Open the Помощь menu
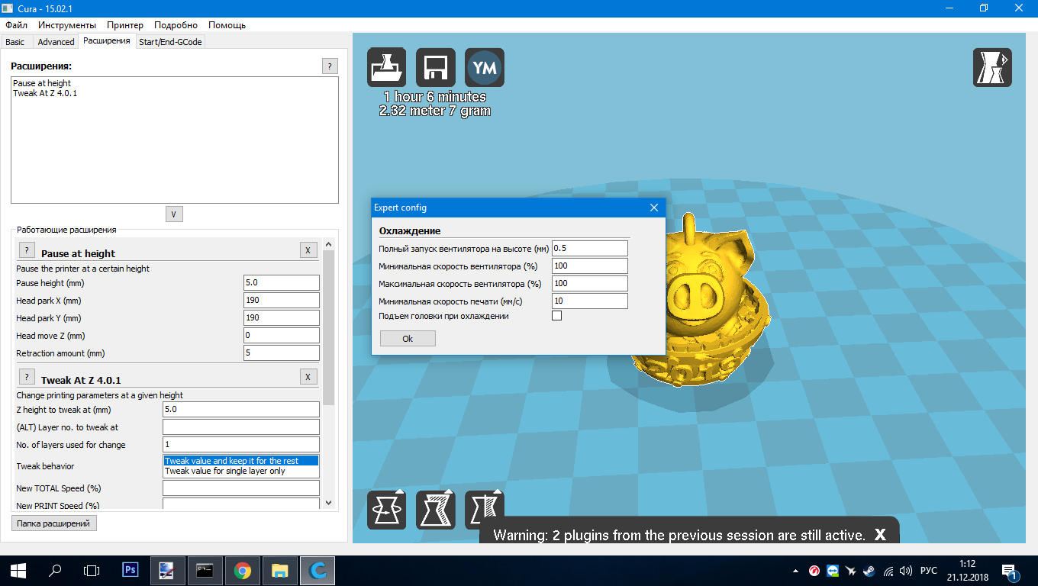1038x586 pixels. click(227, 25)
